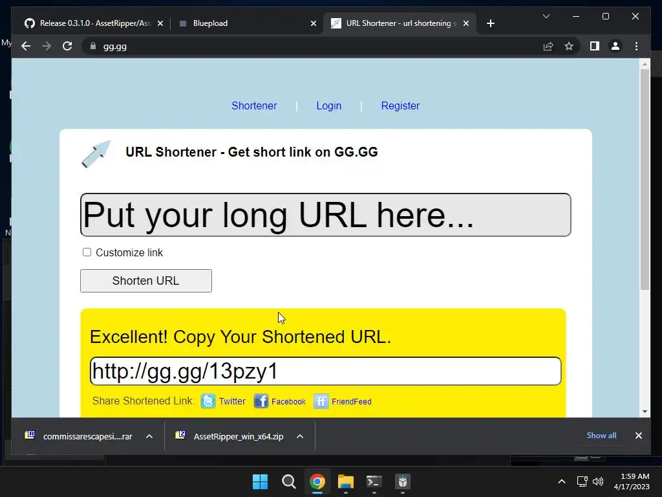Click the scrollbar down arrow
This screenshot has width=662, height=497.
[645, 412]
